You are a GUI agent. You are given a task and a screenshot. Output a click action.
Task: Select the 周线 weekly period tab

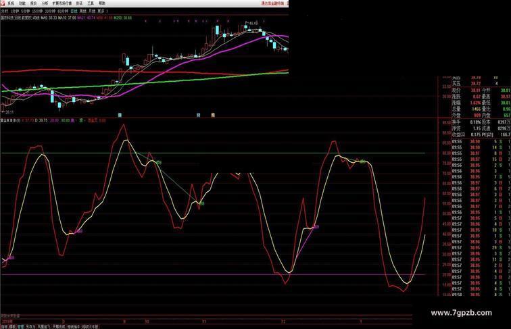[x=83, y=11]
